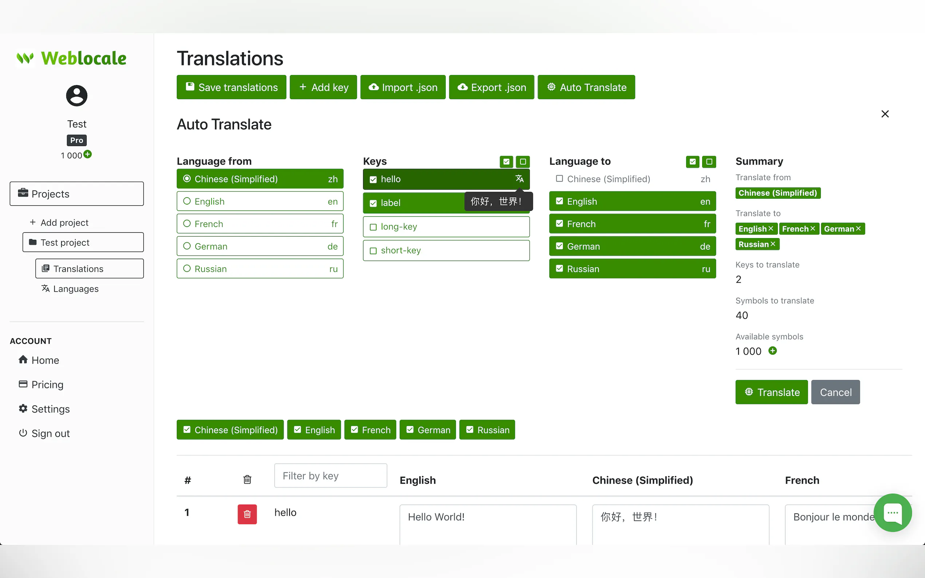Go to Languages page in sidebar

click(75, 289)
